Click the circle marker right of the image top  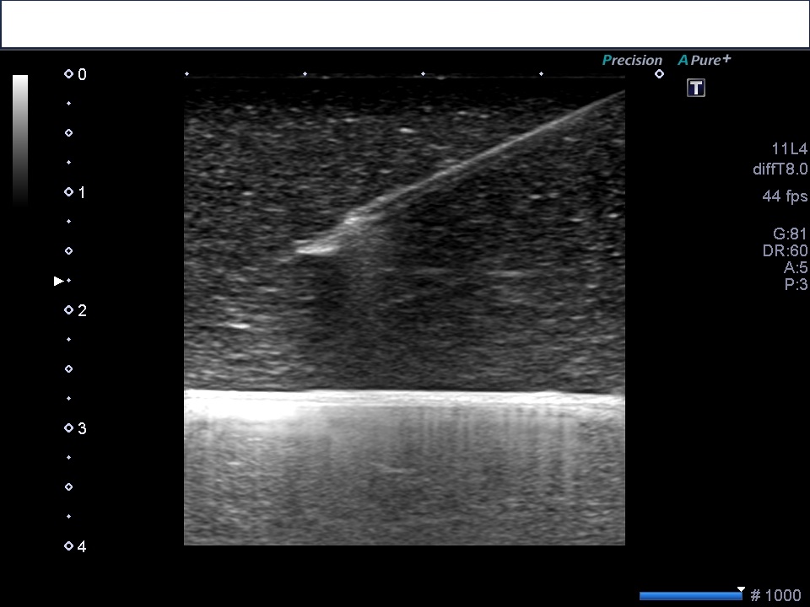click(x=659, y=74)
